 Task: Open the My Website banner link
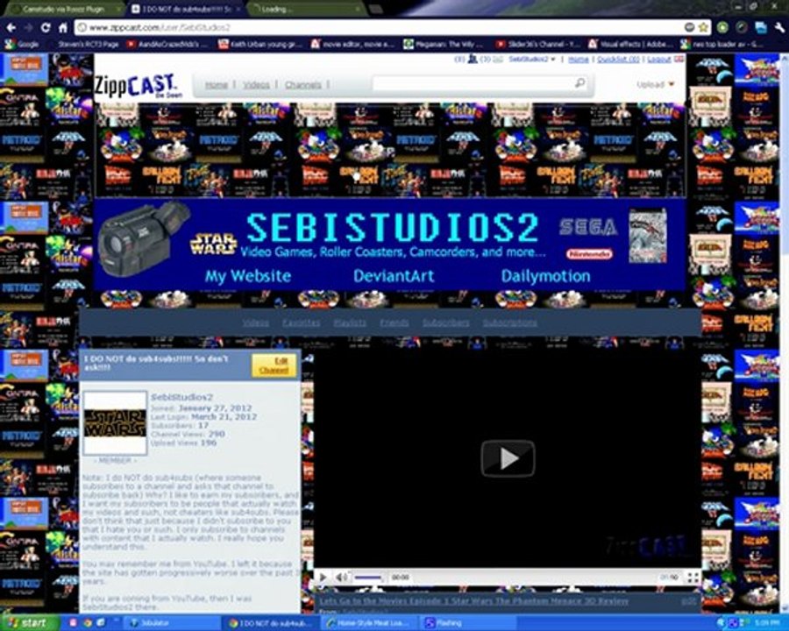247,276
